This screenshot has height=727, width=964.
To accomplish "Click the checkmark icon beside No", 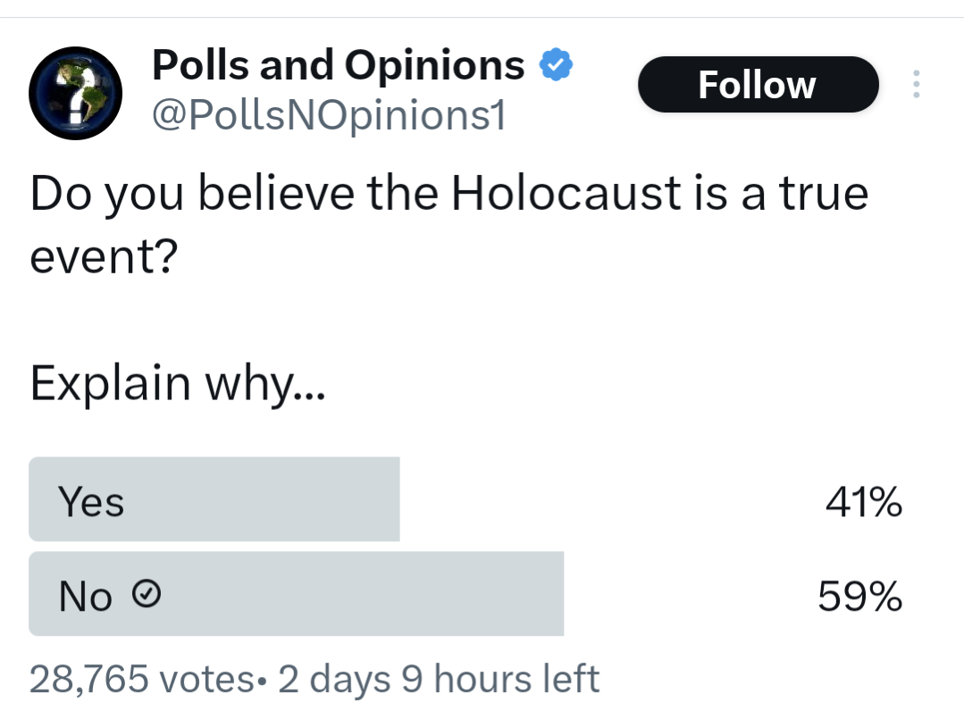I will coord(147,594).
